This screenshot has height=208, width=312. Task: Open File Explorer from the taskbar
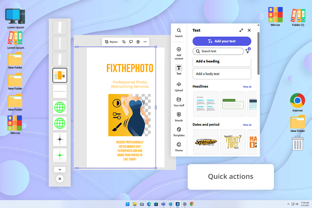[134, 204]
